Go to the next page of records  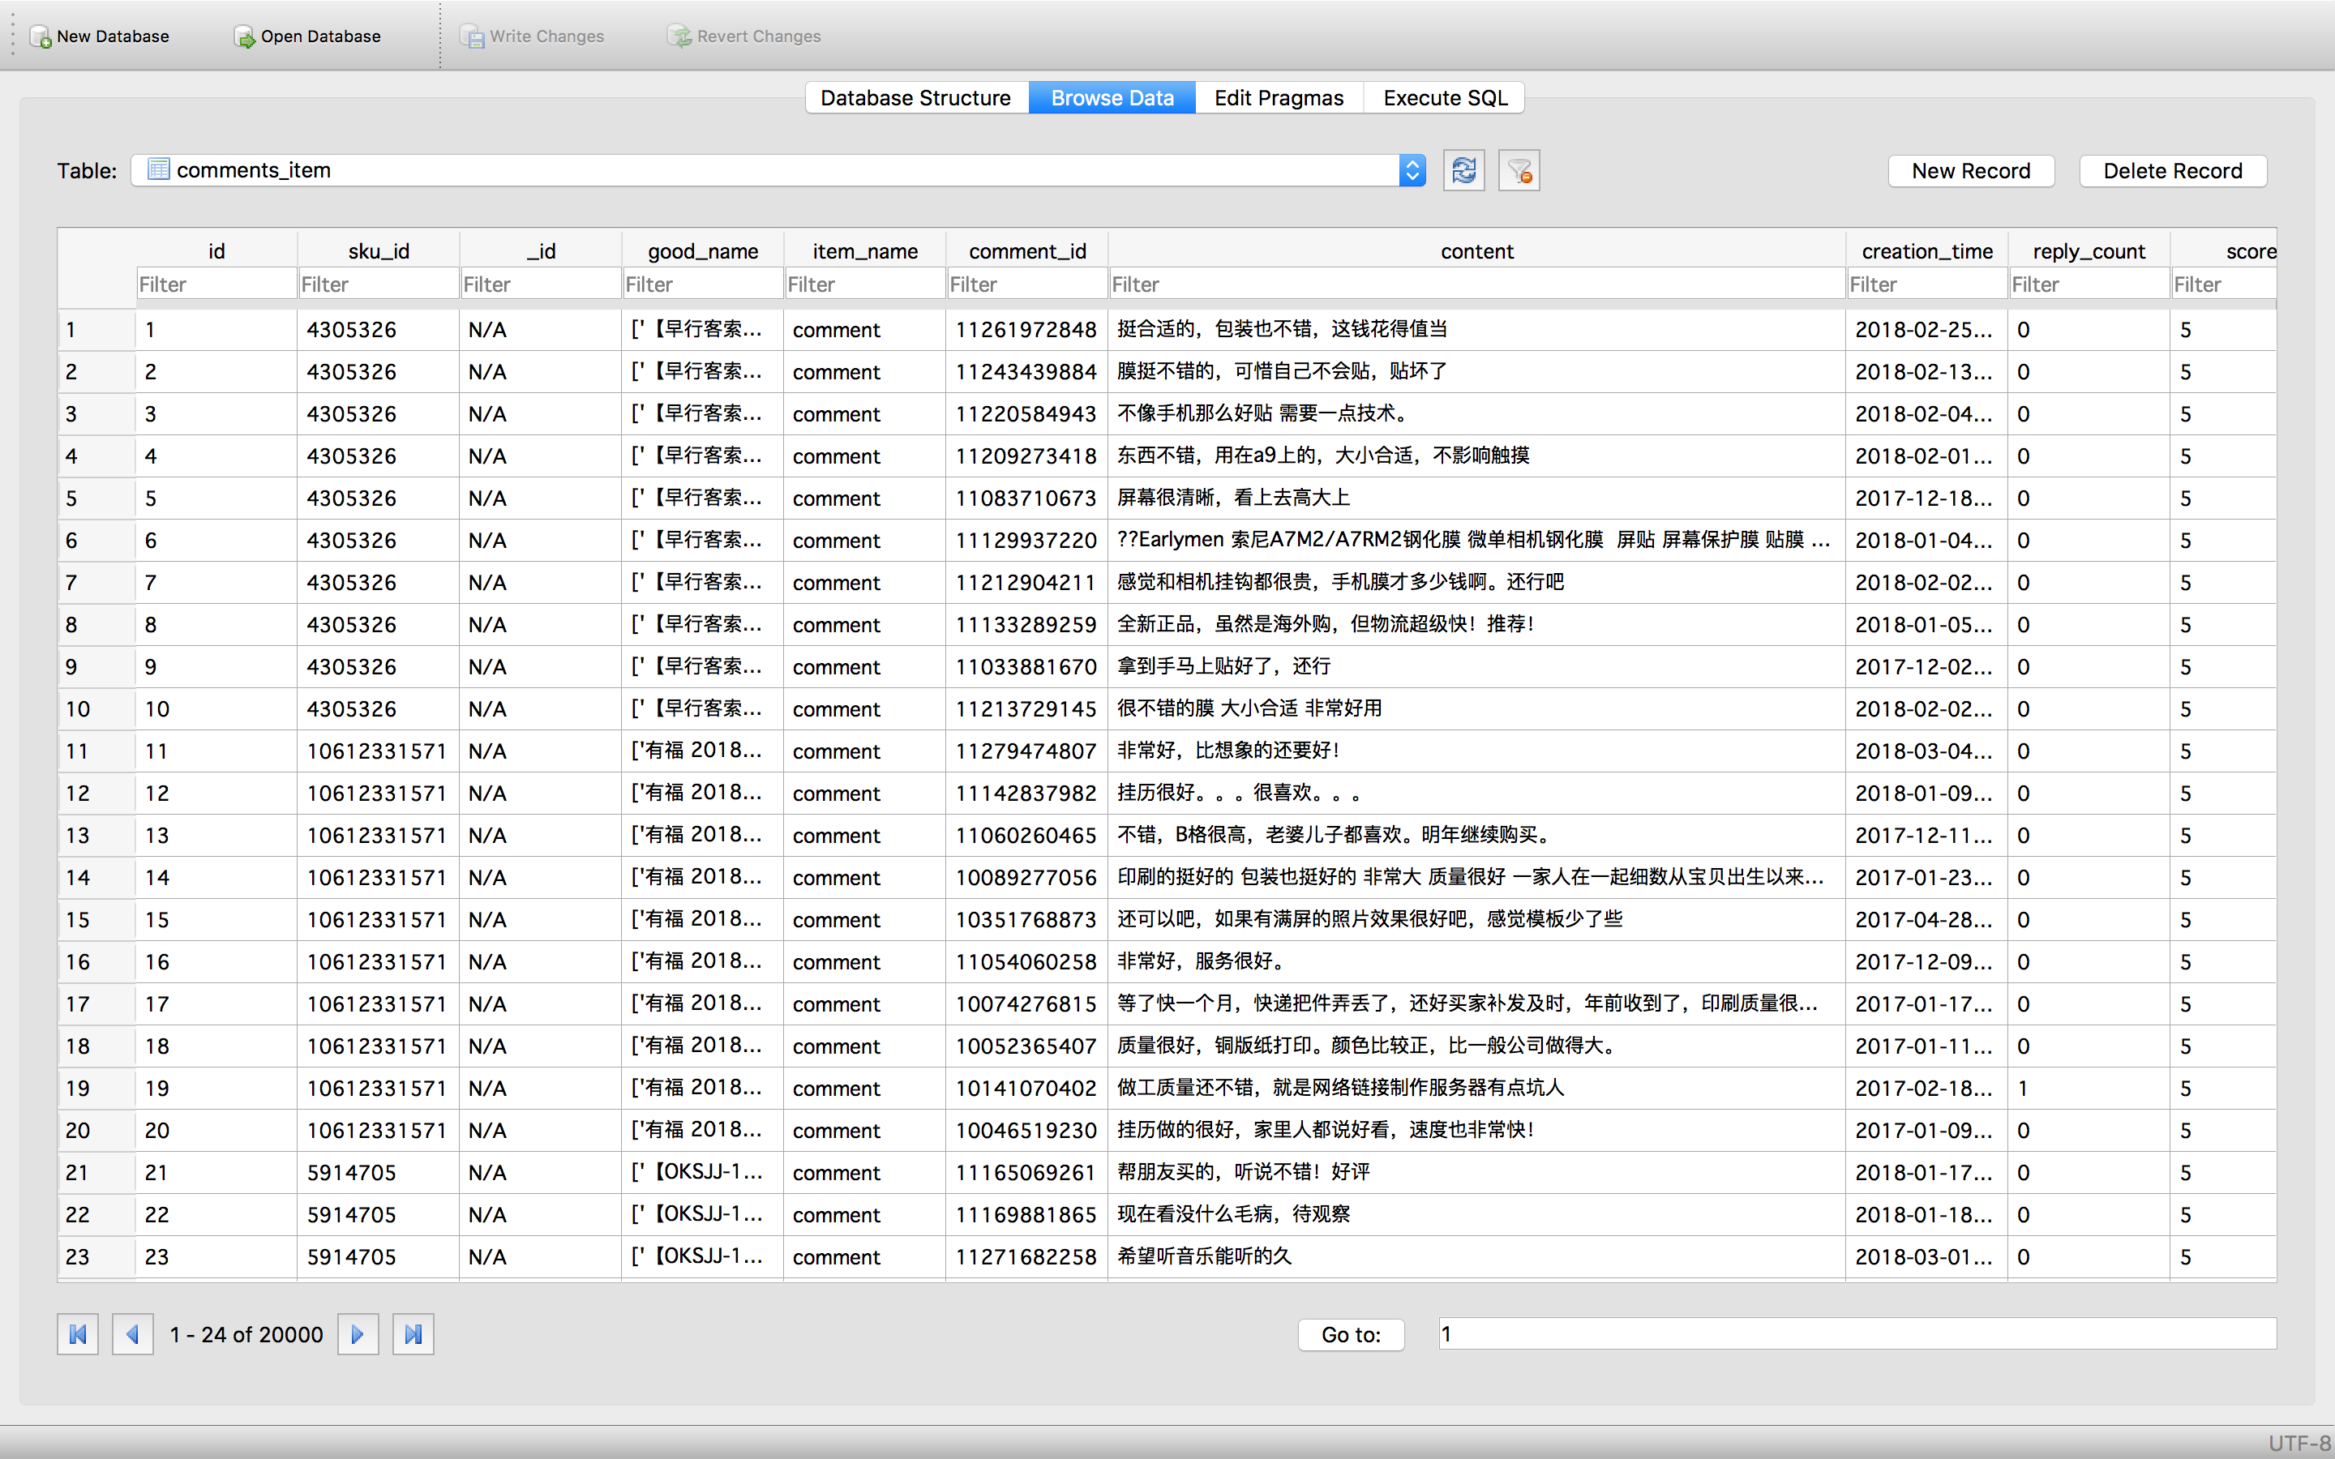click(358, 1334)
